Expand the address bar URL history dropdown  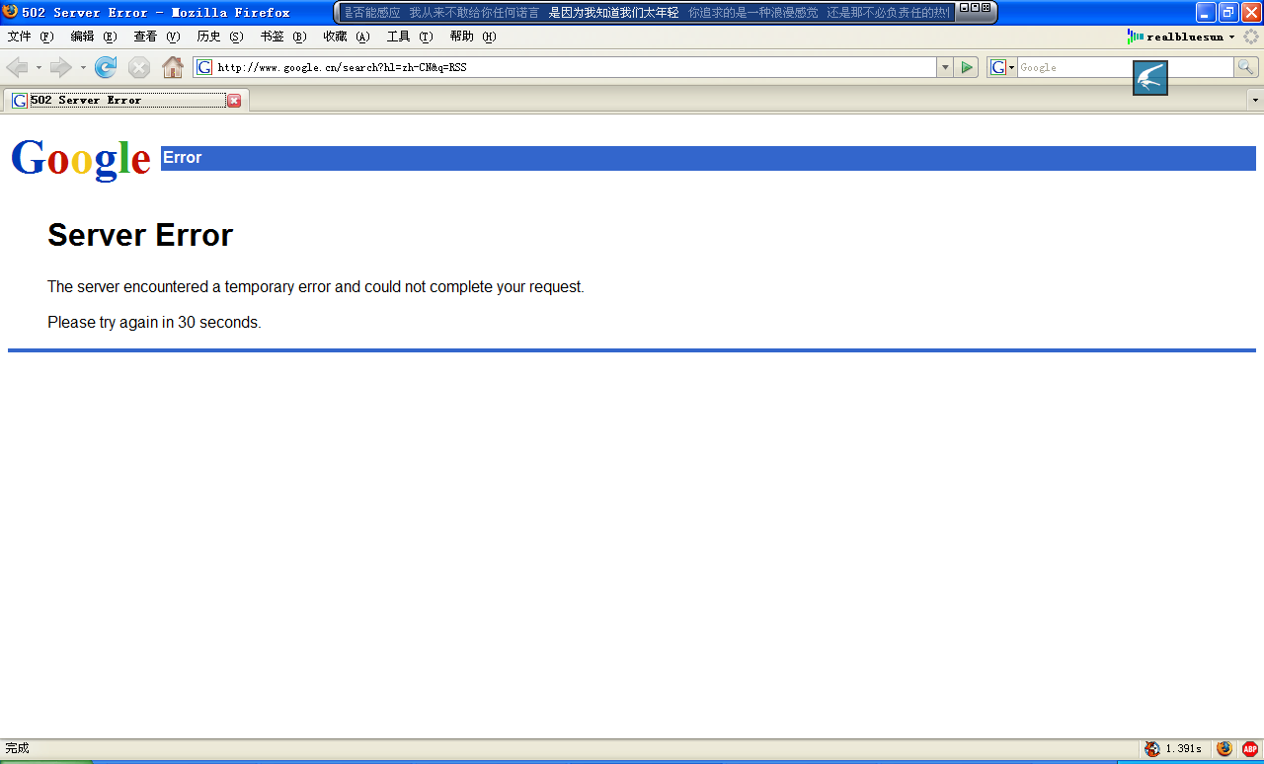(x=945, y=67)
